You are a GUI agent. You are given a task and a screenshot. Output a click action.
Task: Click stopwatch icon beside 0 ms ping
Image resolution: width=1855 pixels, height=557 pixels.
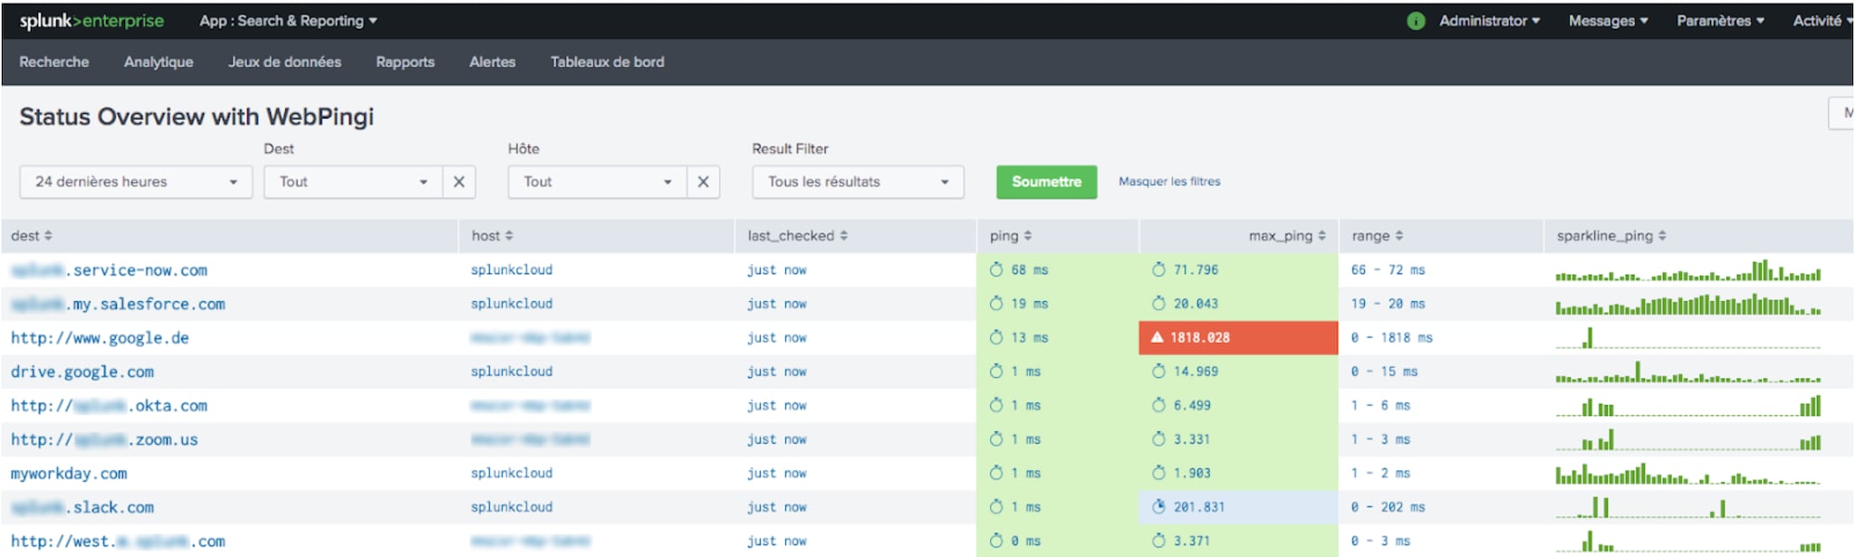996,541
